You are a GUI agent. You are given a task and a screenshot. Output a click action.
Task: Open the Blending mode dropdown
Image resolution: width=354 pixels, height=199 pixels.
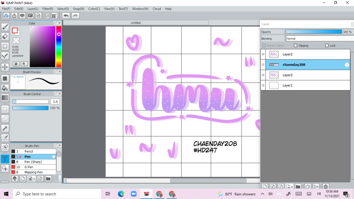click(x=319, y=39)
